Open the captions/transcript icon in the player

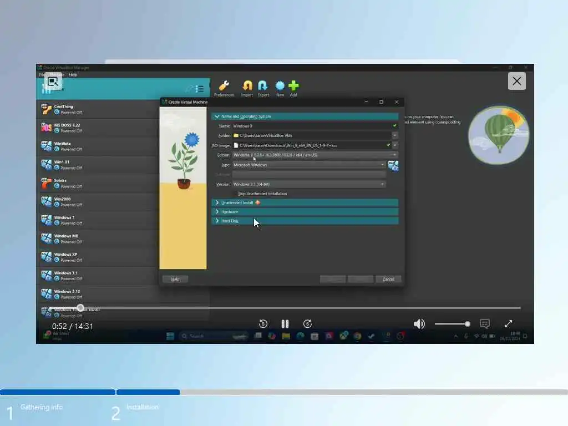pos(485,323)
